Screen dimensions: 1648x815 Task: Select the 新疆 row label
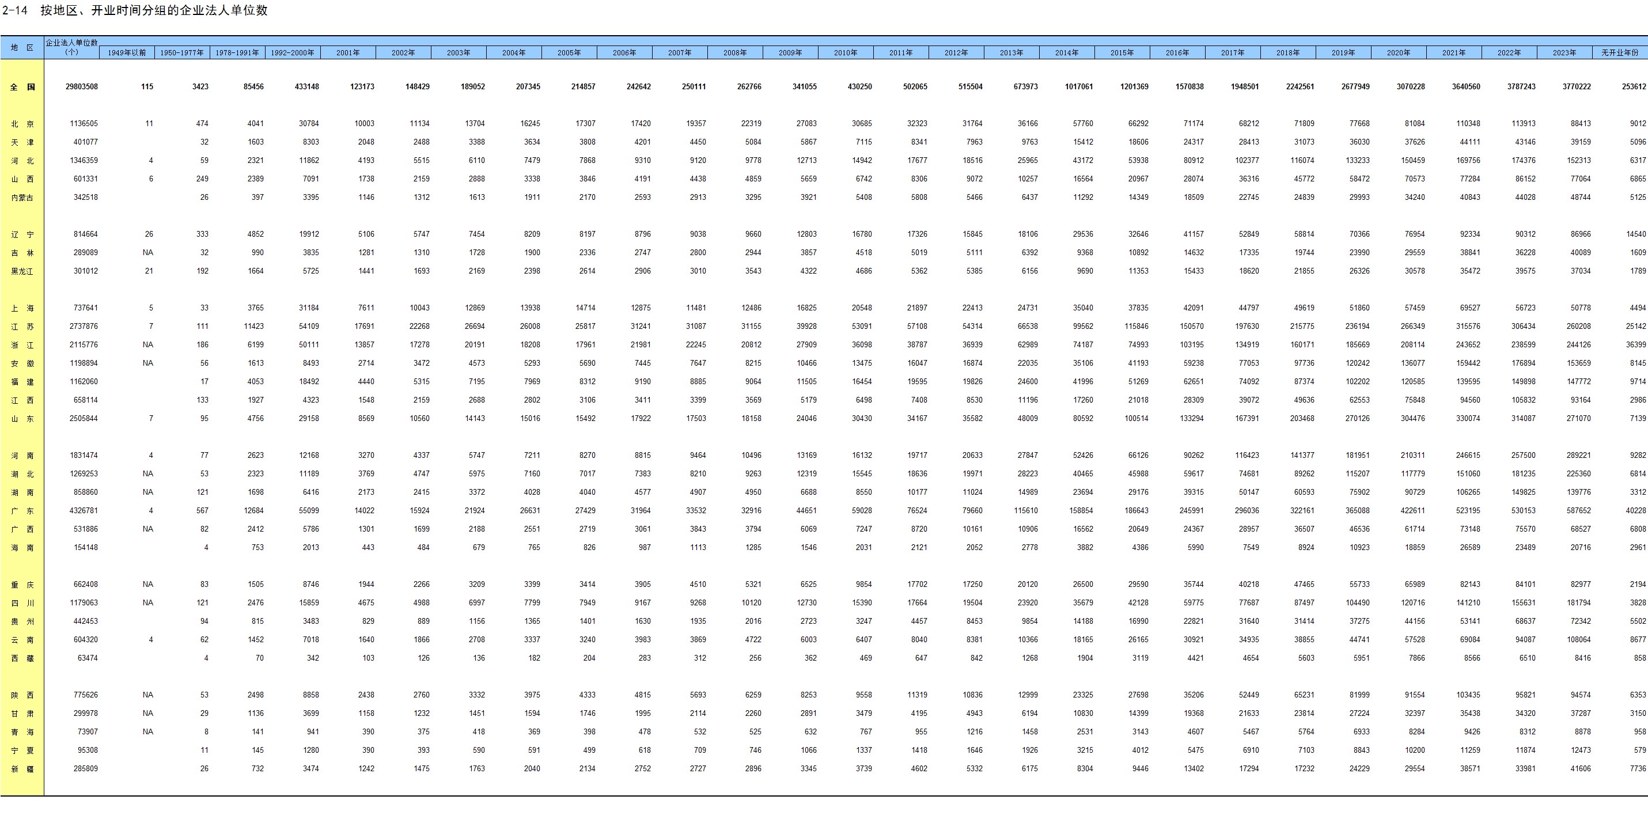pyautogui.click(x=22, y=769)
